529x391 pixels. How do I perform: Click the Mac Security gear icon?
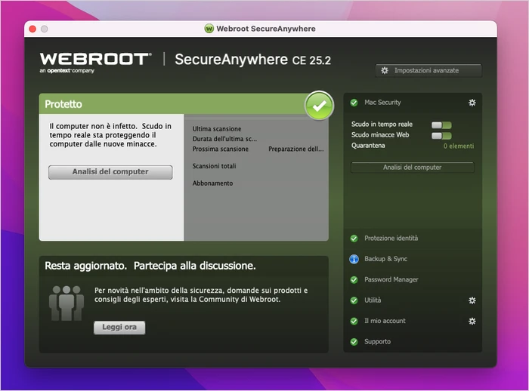472,103
